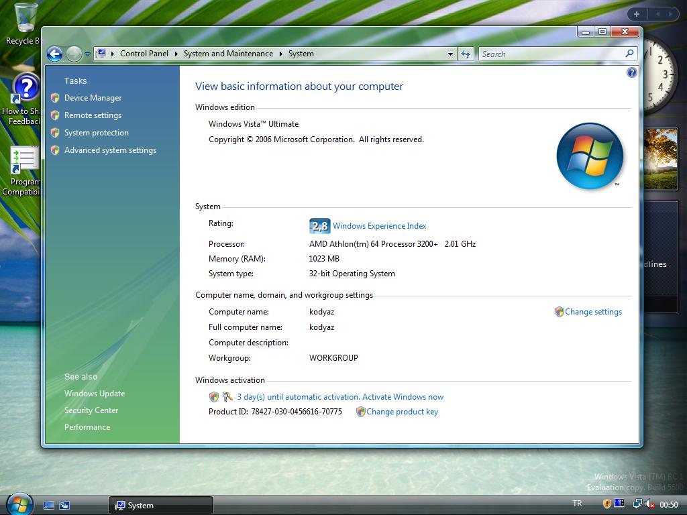
Task: Open Advanced system settings
Action: pyautogui.click(x=110, y=150)
